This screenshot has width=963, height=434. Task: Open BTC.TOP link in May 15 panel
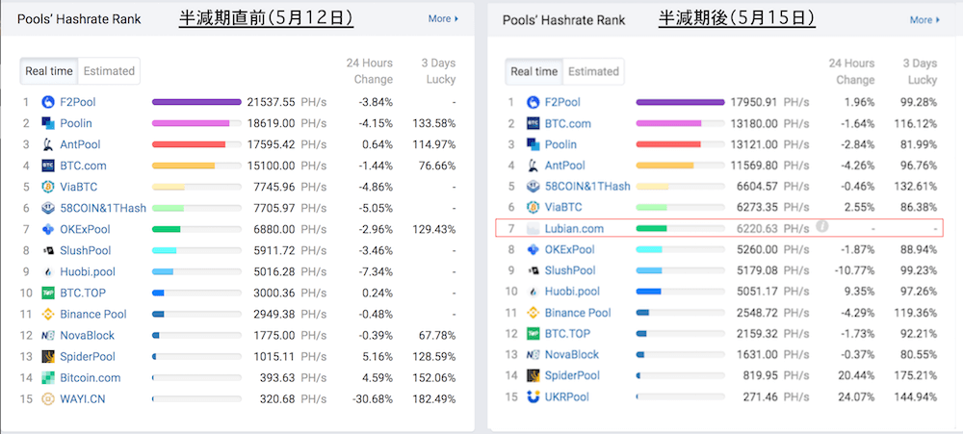(x=567, y=333)
